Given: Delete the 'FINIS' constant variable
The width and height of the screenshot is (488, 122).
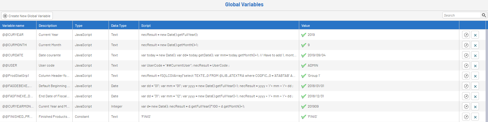Looking at the screenshot, I should (475, 117).
